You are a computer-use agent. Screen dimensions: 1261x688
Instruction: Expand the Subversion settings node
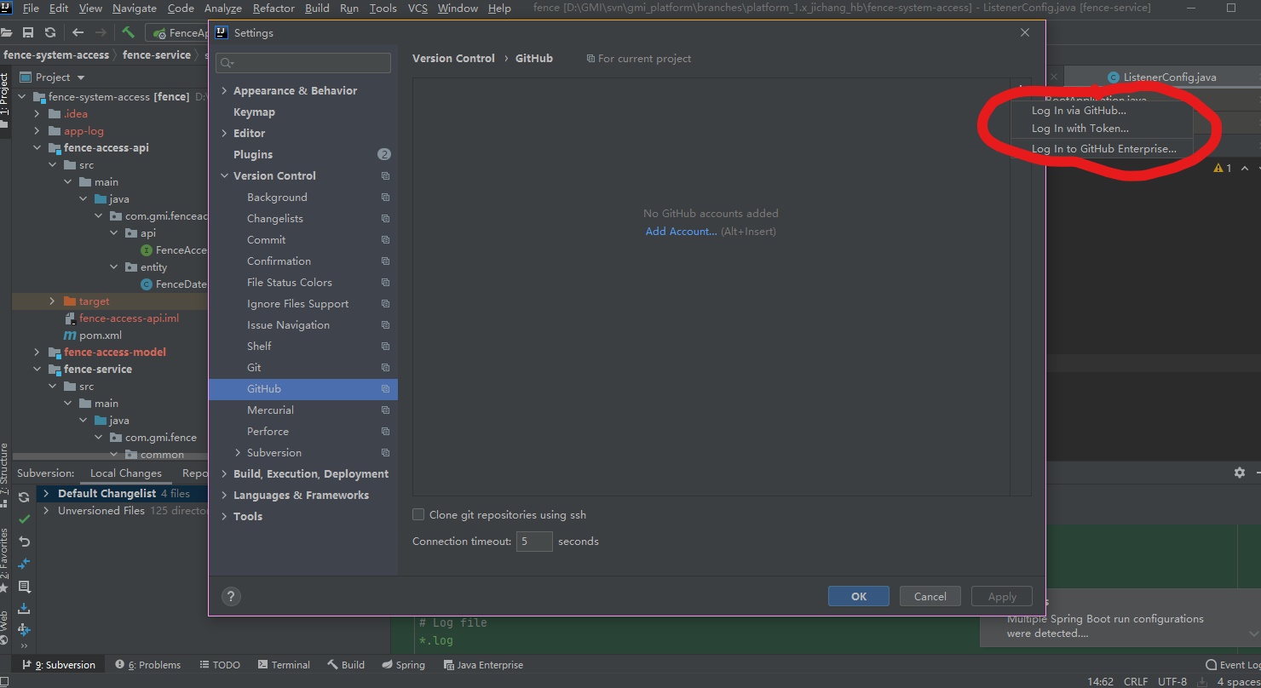(238, 452)
